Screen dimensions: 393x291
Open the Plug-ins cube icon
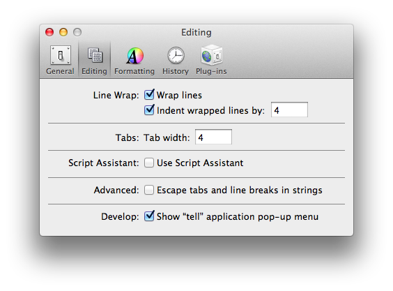click(x=212, y=54)
